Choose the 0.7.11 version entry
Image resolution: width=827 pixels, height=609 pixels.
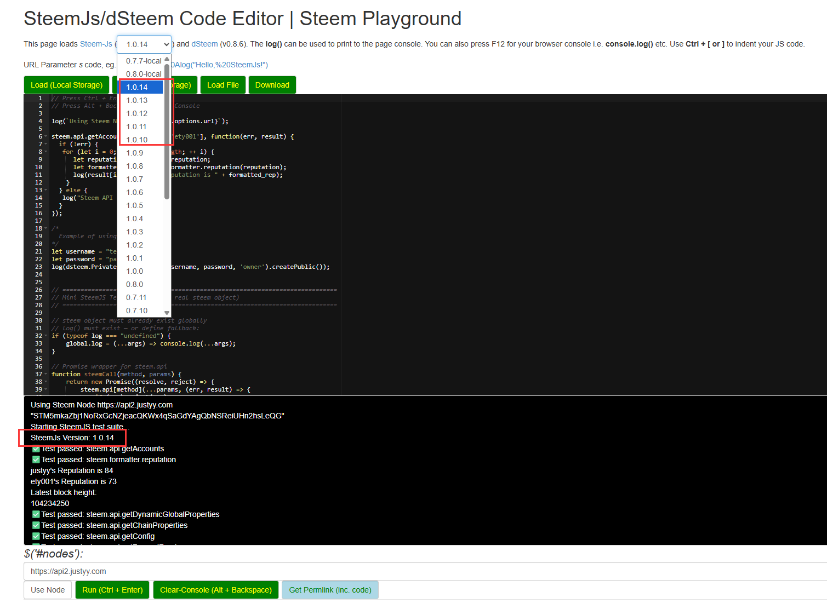pyautogui.click(x=141, y=297)
